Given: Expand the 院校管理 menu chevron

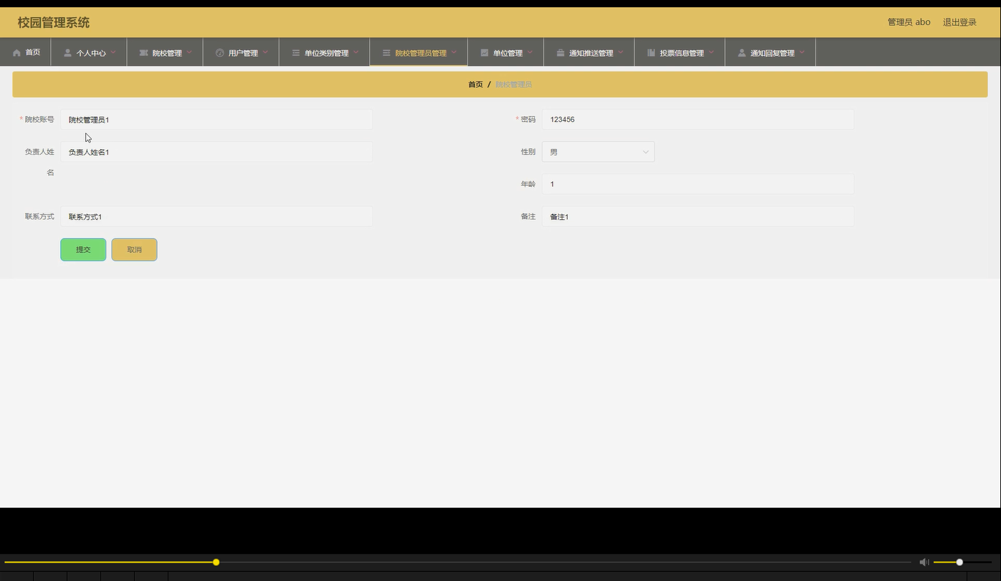Looking at the screenshot, I should pos(190,52).
